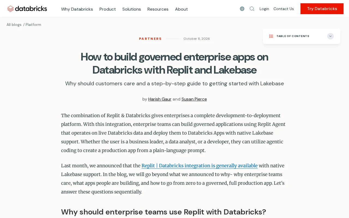Image resolution: width=349 pixels, height=218 pixels.
Task: Open author Harish Gaur's profile
Action: point(160,99)
